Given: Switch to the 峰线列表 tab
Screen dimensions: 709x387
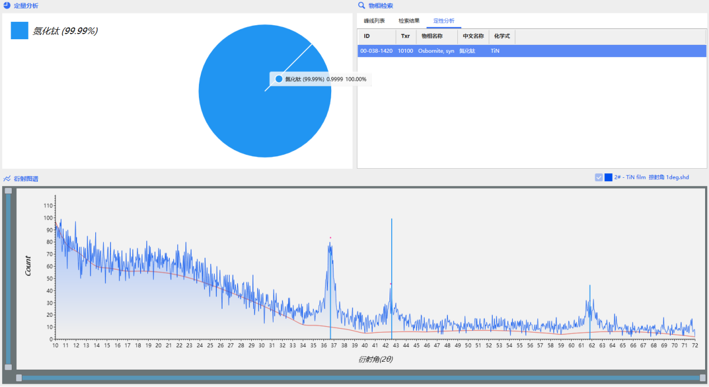Looking at the screenshot, I should point(374,21).
